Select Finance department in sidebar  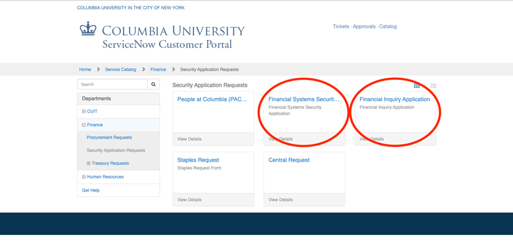click(95, 125)
